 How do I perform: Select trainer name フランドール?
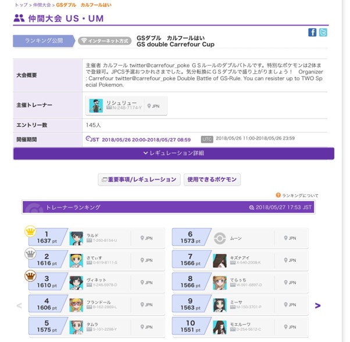tap(99, 302)
